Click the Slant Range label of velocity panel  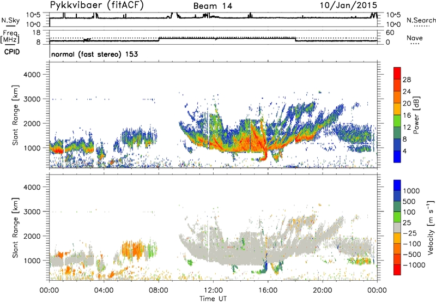click(15, 227)
